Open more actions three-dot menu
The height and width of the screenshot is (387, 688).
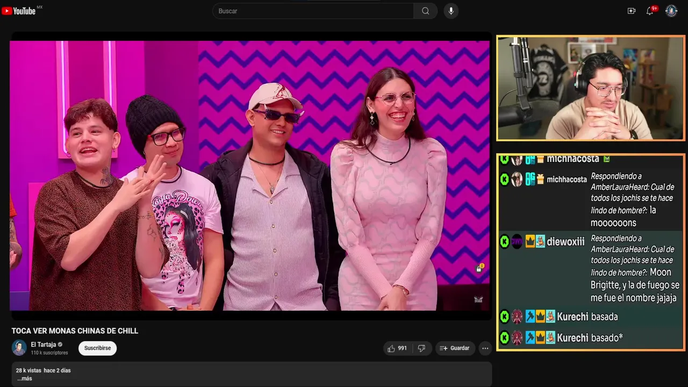click(x=485, y=348)
